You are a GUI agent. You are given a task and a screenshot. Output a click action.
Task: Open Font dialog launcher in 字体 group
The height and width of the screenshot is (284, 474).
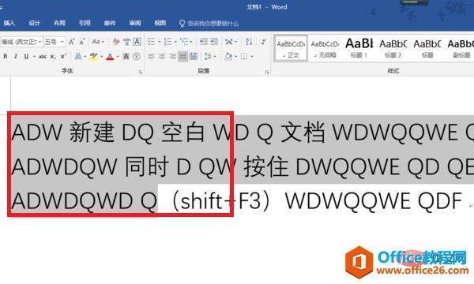[141, 72]
